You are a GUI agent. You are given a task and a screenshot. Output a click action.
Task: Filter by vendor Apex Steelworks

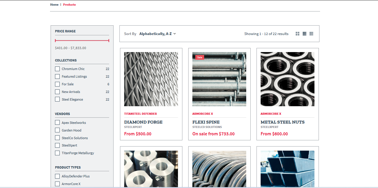(x=57, y=123)
